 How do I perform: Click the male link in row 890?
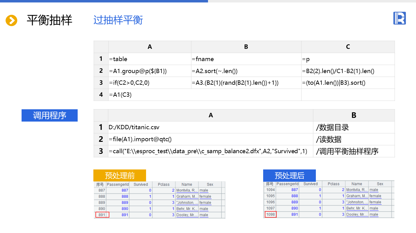[204, 209]
